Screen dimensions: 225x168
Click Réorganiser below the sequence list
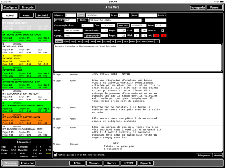click(24, 142)
